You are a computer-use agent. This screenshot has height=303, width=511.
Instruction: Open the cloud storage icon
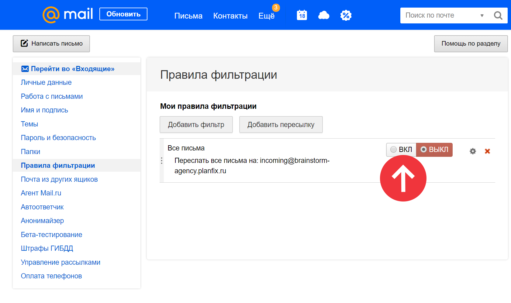tap(324, 15)
